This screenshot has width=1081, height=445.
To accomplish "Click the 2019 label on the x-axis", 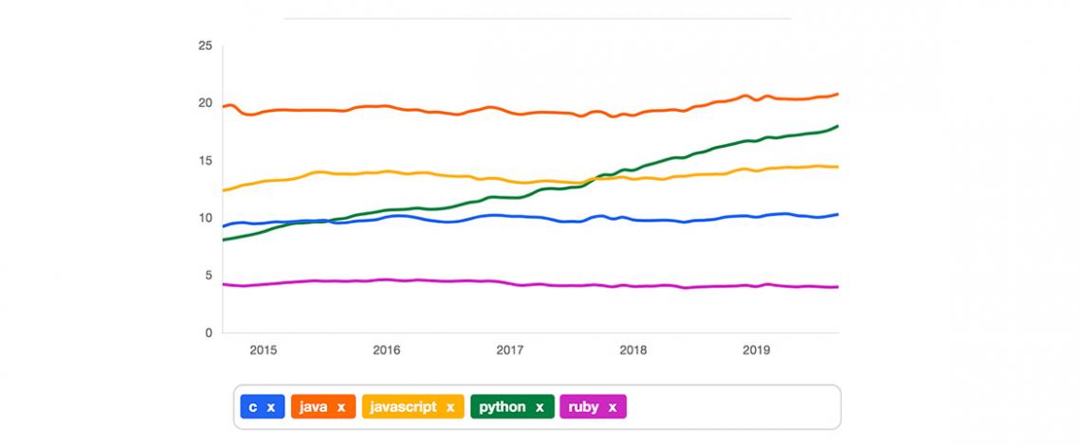I will pyautogui.click(x=756, y=349).
